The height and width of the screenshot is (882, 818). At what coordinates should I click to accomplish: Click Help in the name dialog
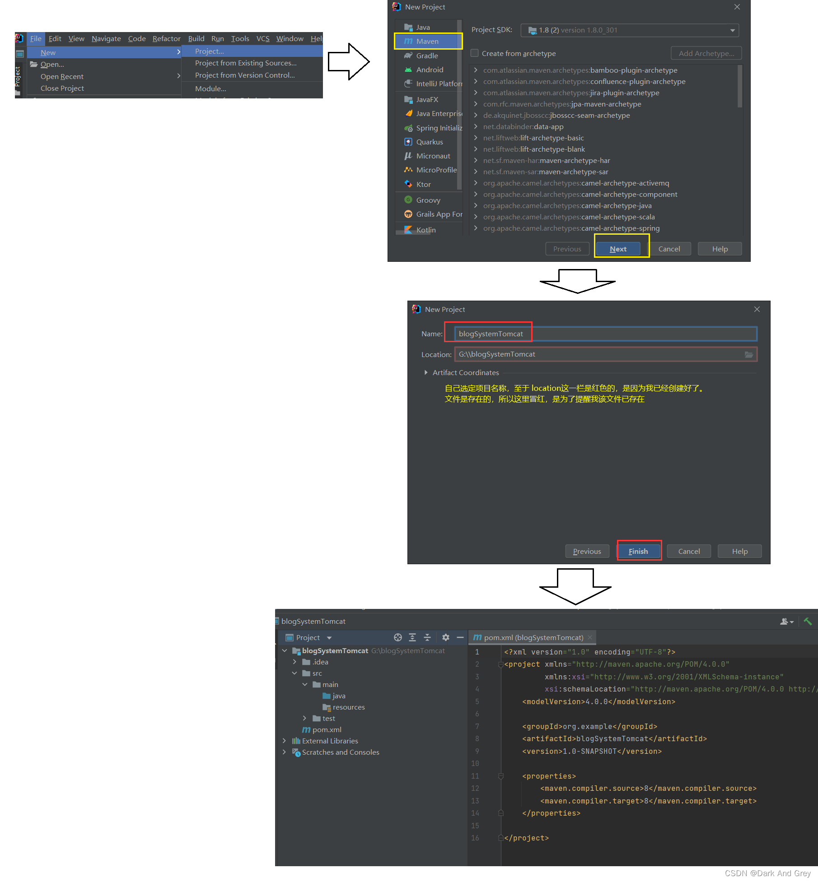(739, 551)
